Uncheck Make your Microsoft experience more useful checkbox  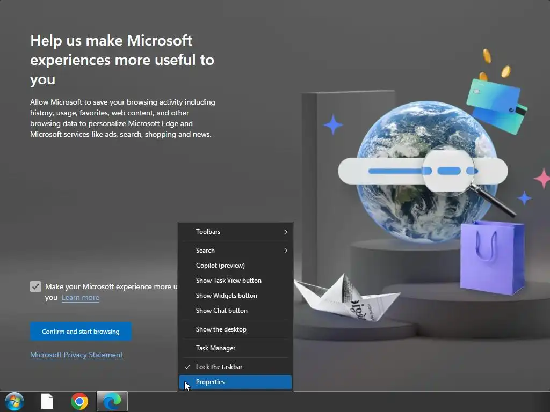(35, 286)
